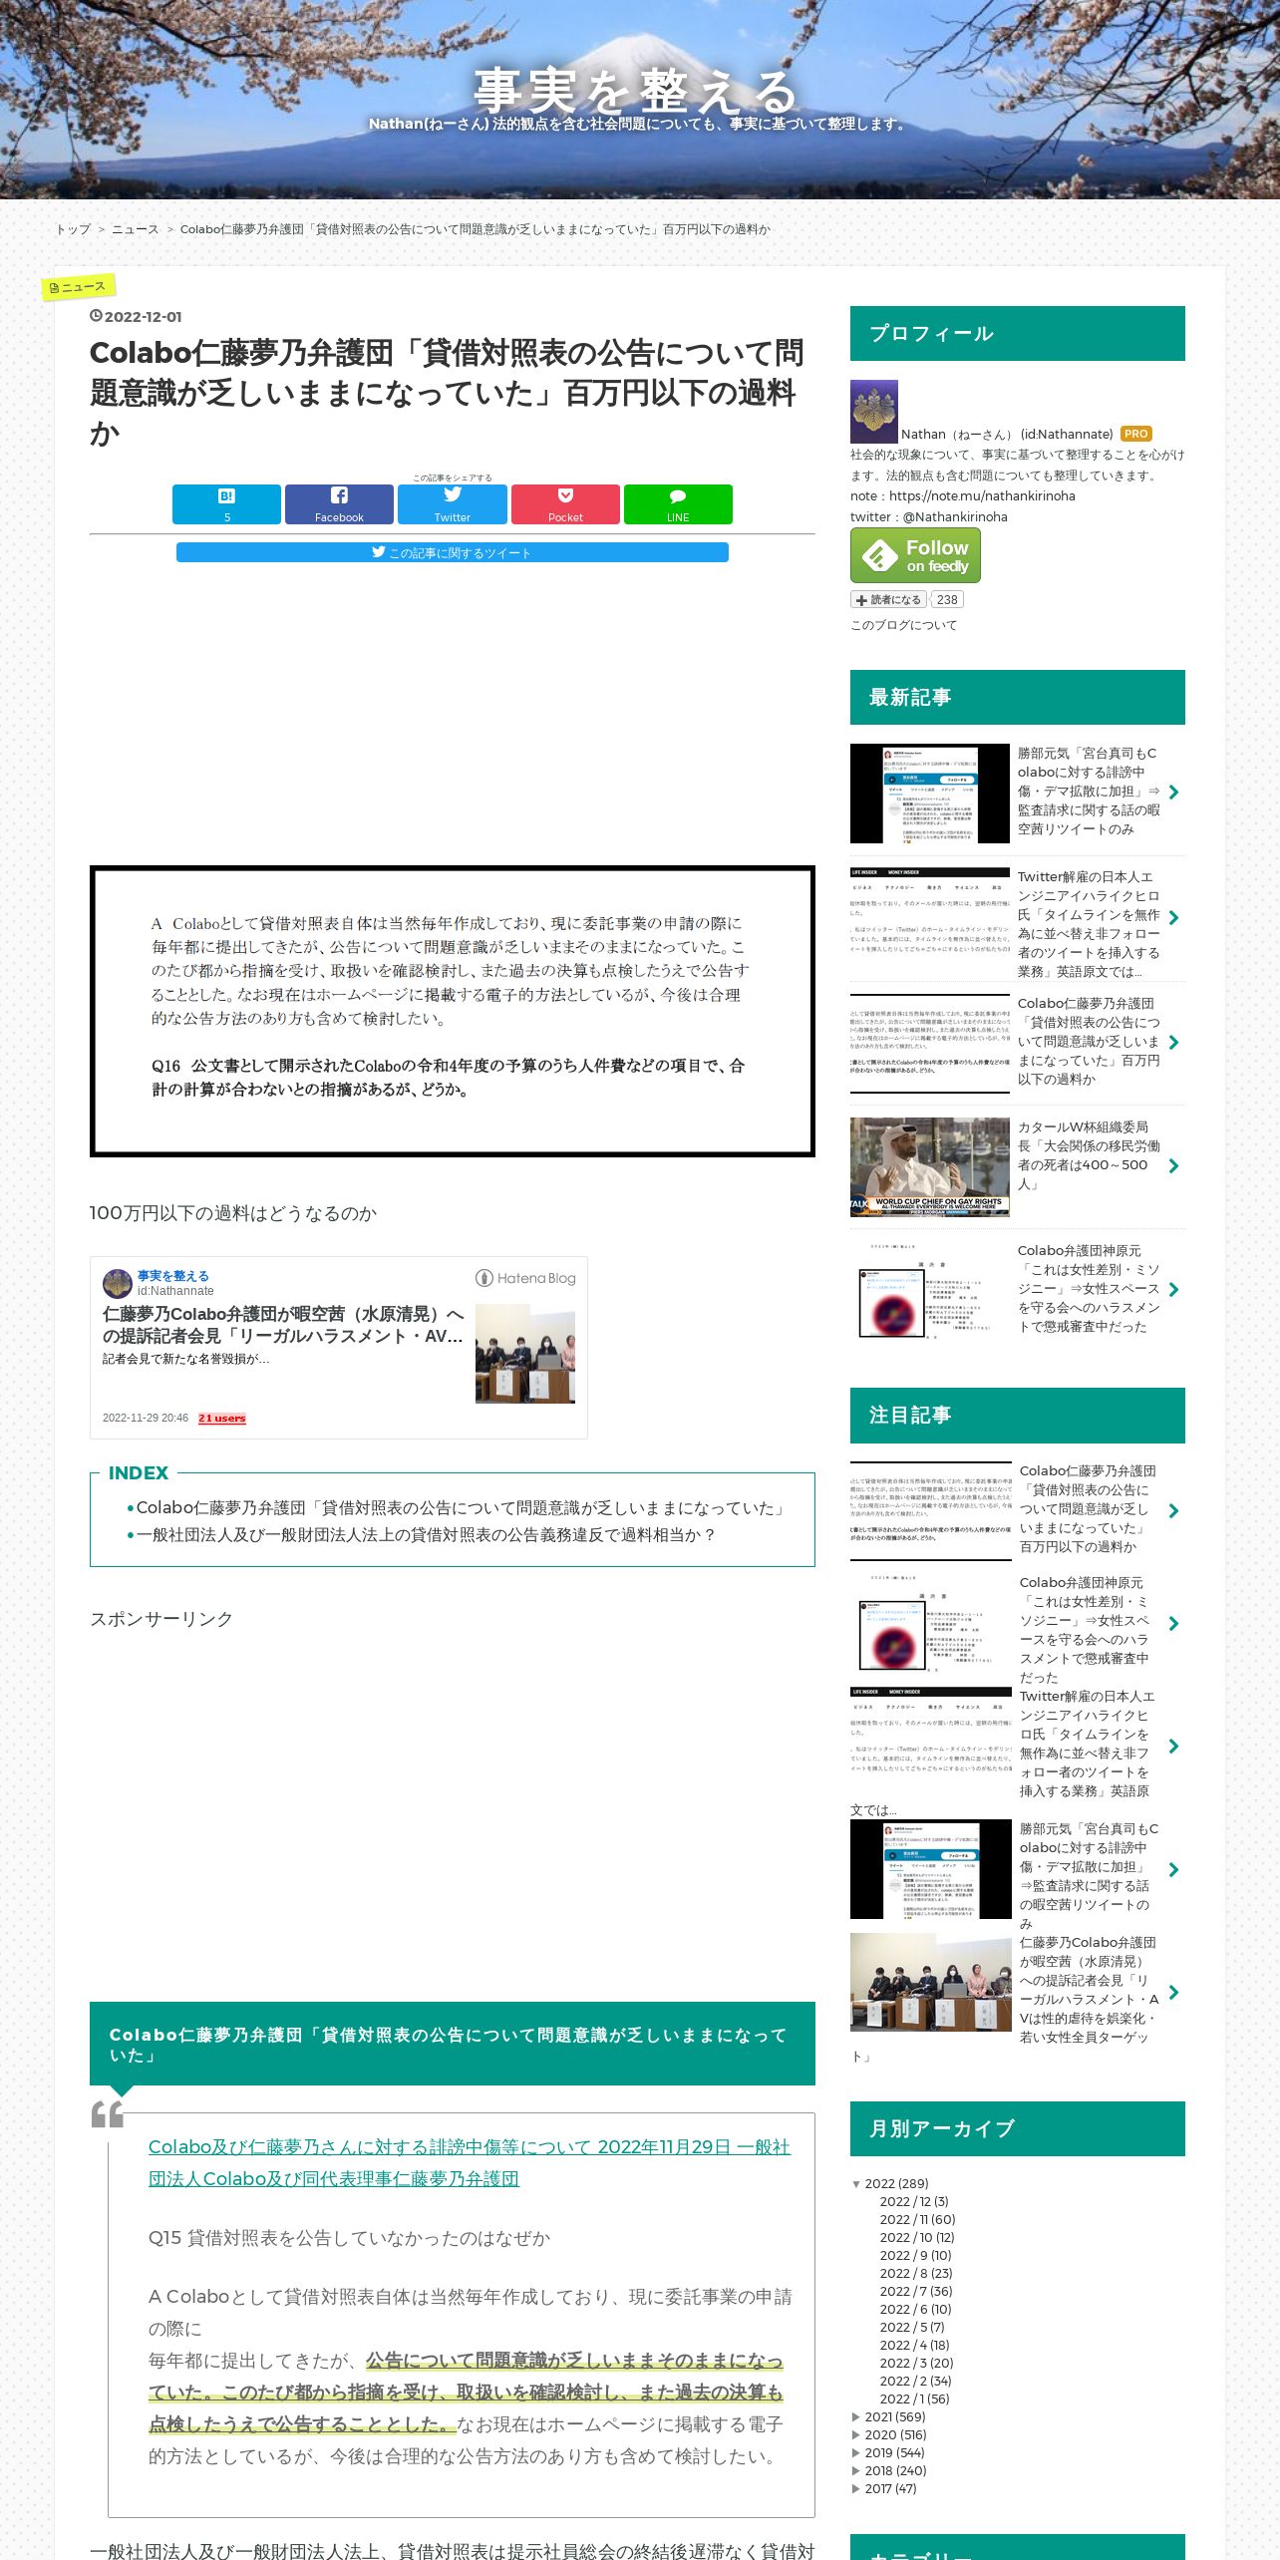This screenshot has height=2560, width=1280.
Task: Open archive month 2022 / 12 (3)
Action: [914, 2202]
